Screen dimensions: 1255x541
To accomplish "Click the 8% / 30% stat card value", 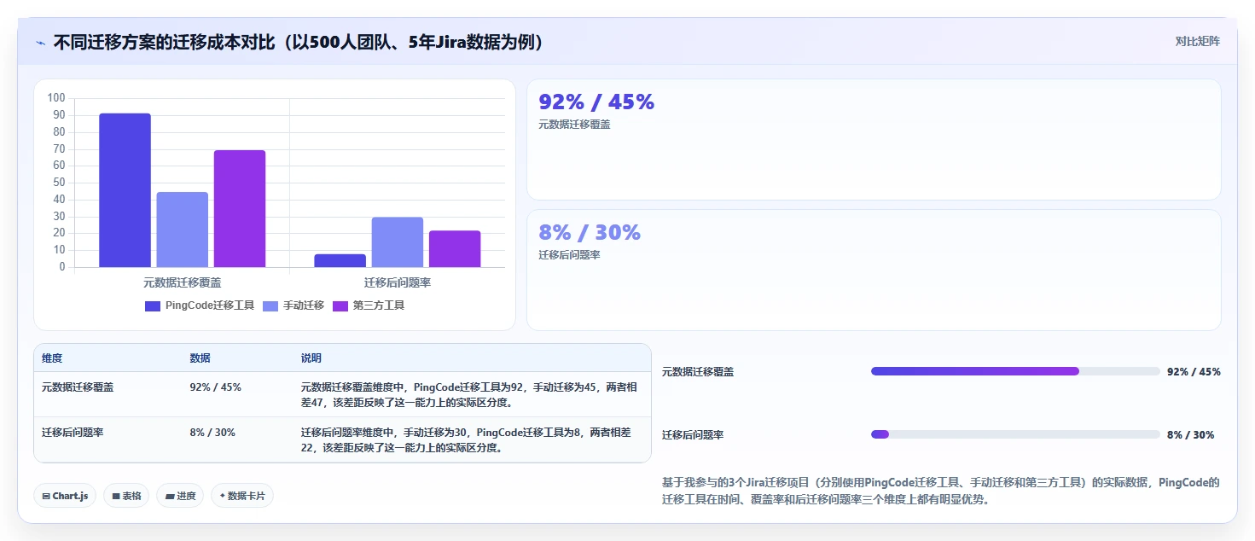I will coord(590,232).
